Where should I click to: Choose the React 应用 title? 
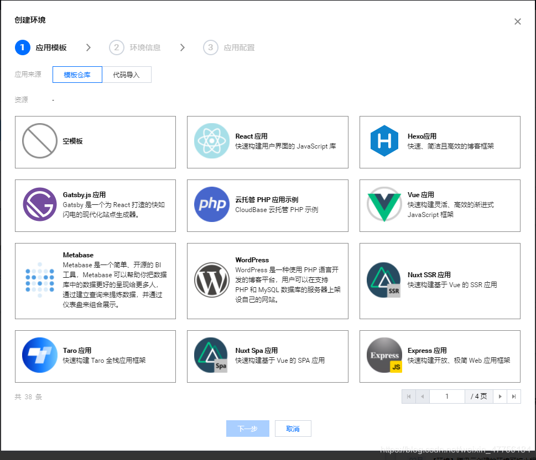click(x=251, y=136)
